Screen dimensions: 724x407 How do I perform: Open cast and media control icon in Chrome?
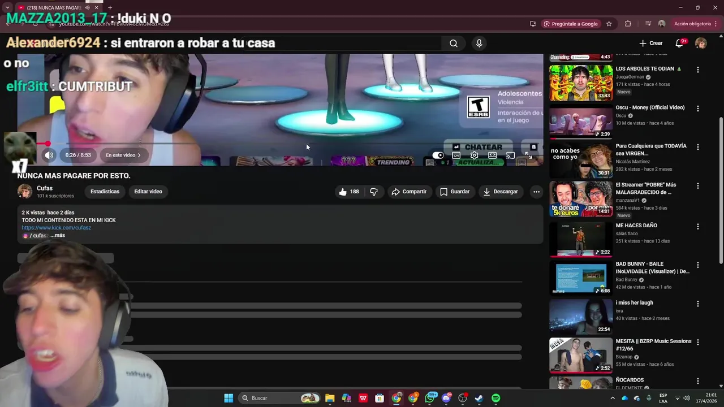pos(648,24)
